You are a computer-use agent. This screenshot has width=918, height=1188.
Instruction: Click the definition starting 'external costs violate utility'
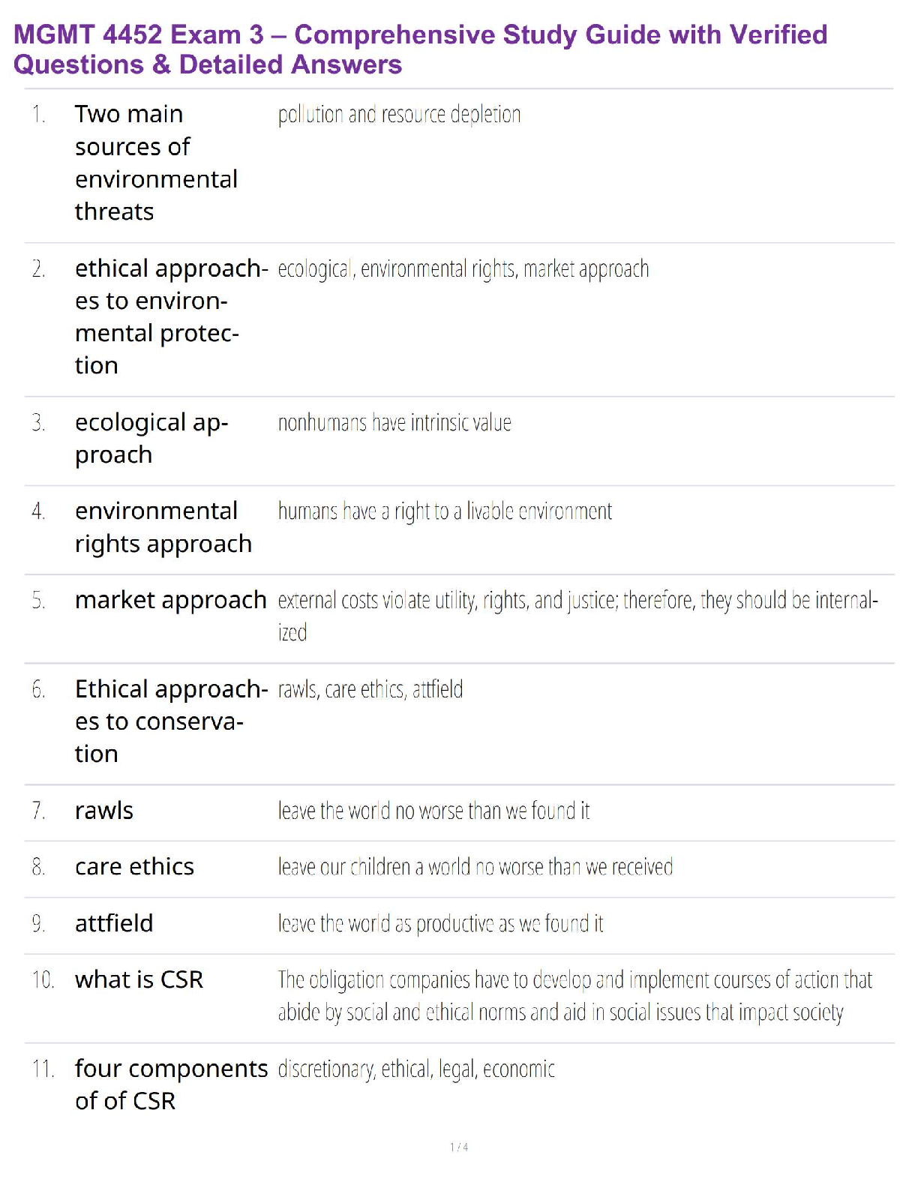[577, 616]
